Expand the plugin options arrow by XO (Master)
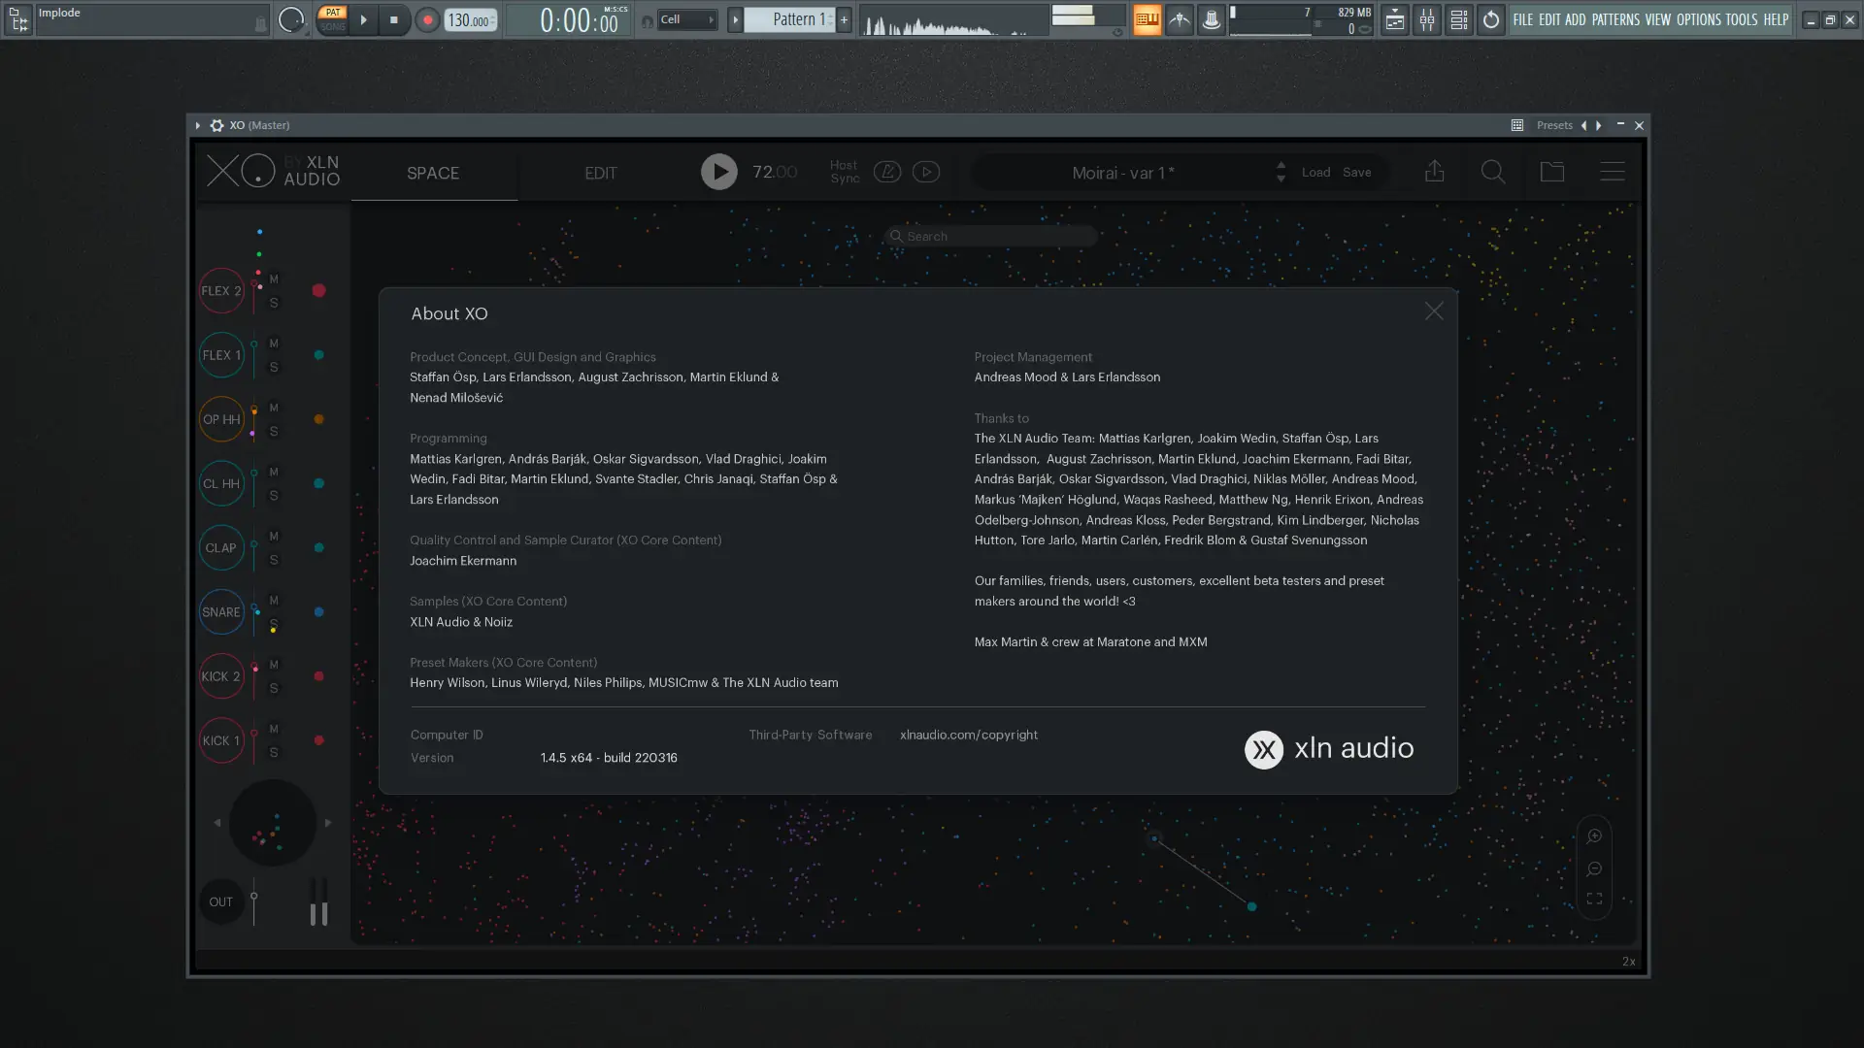This screenshot has height=1048, width=1864. [x=197, y=125]
